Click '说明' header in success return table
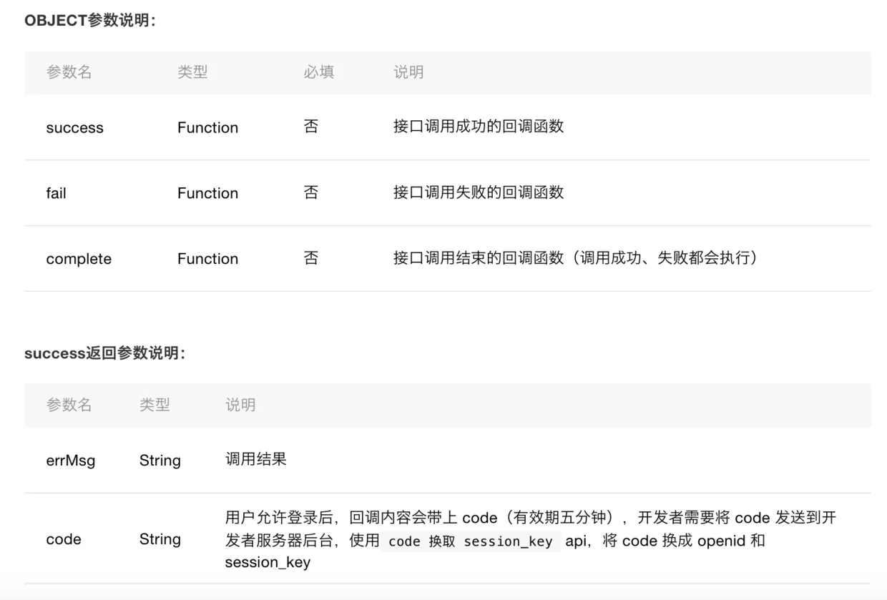 (240, 405)
